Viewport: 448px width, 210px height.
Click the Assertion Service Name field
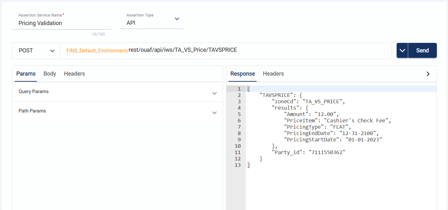click(61, 23)
